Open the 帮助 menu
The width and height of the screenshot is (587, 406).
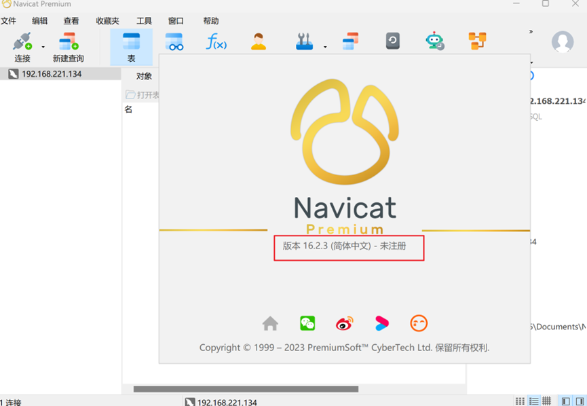pos(211,21)
